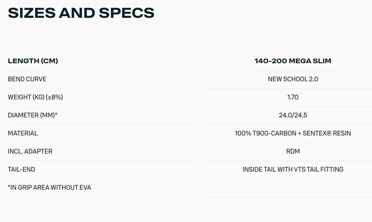372x222 pixels.
Task: Select the weight value "1.70"
Action: click(293, 97)
